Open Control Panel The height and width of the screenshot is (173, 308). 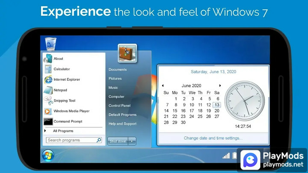click(x=119, y=106)
